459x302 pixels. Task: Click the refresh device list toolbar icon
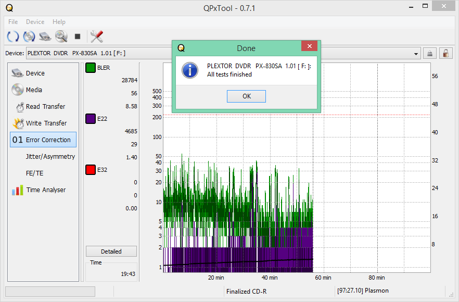pyautogui.click(x=13, y=36)
